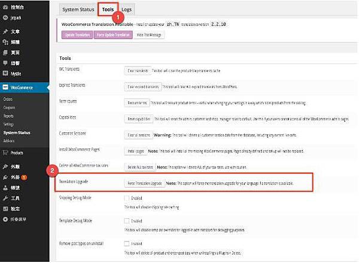Open the Mystile theme icon
Screen dimensions: 359x263
(5, 74)
